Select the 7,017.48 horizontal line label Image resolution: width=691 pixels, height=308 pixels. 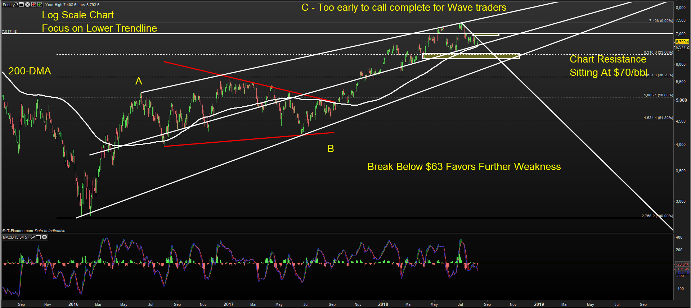9,32
